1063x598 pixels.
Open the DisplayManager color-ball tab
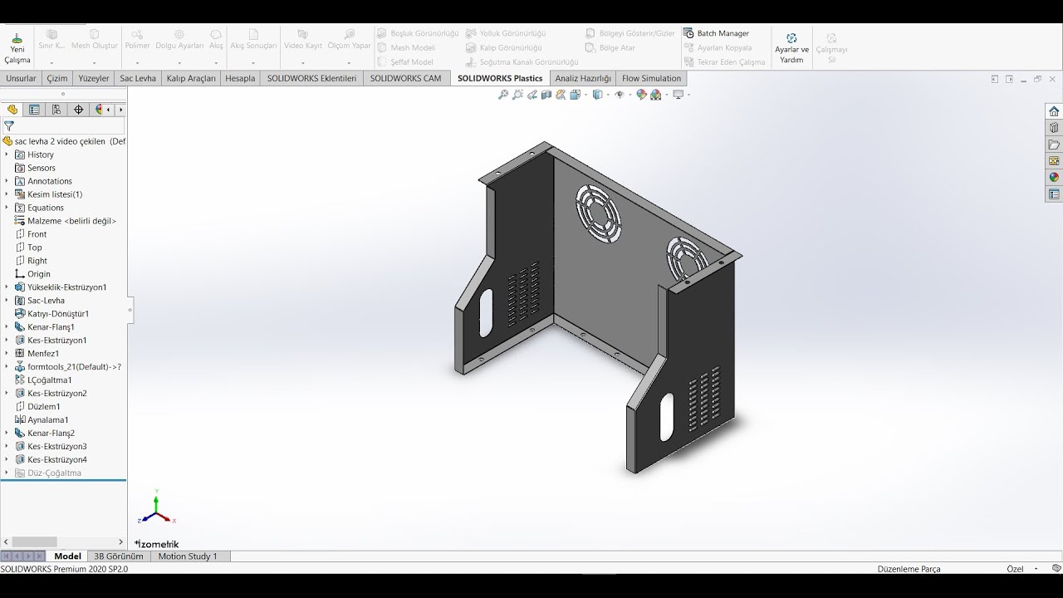[x=99, y=110]
